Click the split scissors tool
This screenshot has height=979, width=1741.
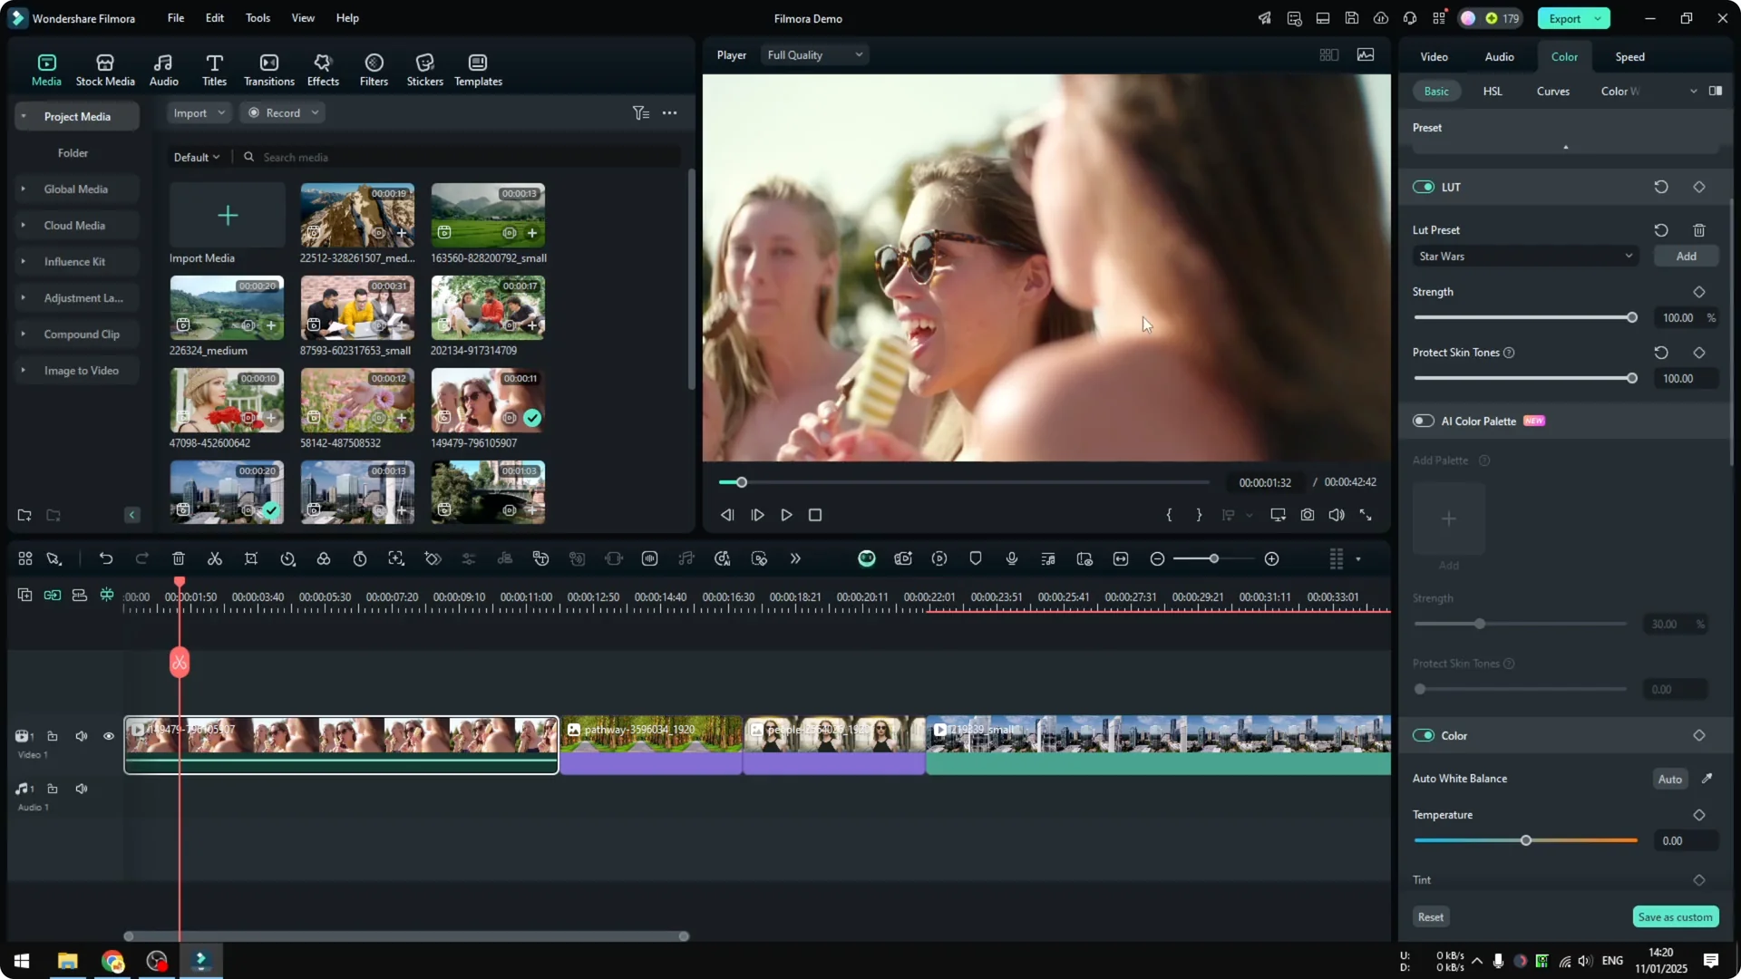pyautogui.click(x=215, y=559)
